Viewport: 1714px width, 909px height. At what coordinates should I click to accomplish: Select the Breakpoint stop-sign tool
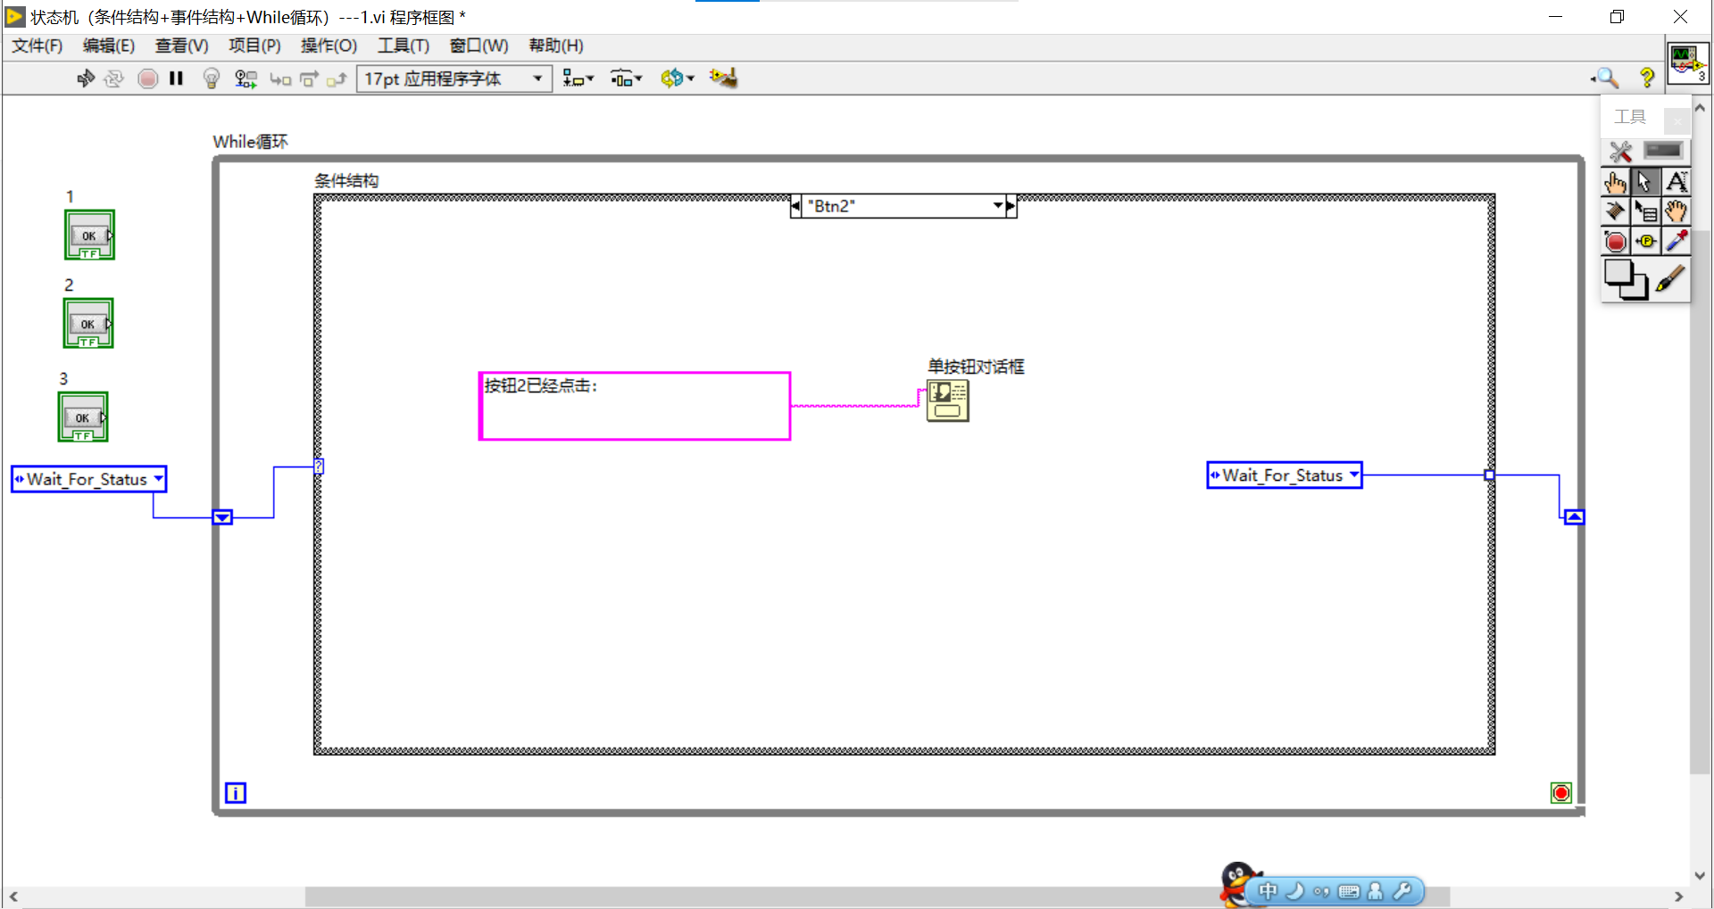click(x=1615, y=241)
